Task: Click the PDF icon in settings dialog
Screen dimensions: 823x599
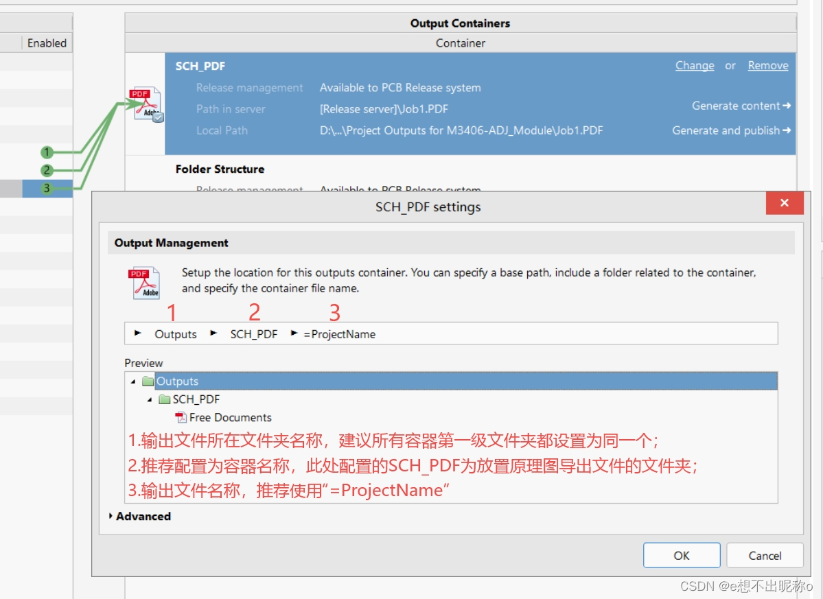Action: coord(144,283)
